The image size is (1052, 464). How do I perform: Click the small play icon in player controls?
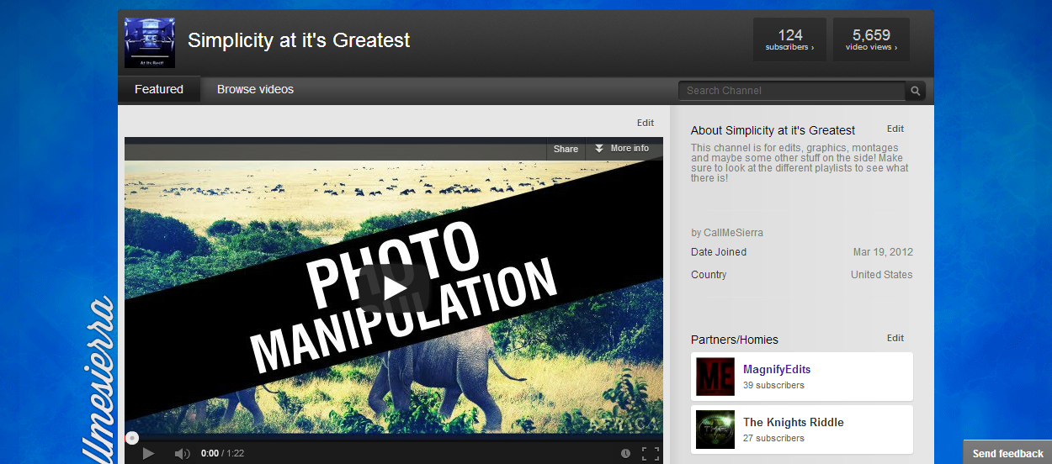(148, 453)
